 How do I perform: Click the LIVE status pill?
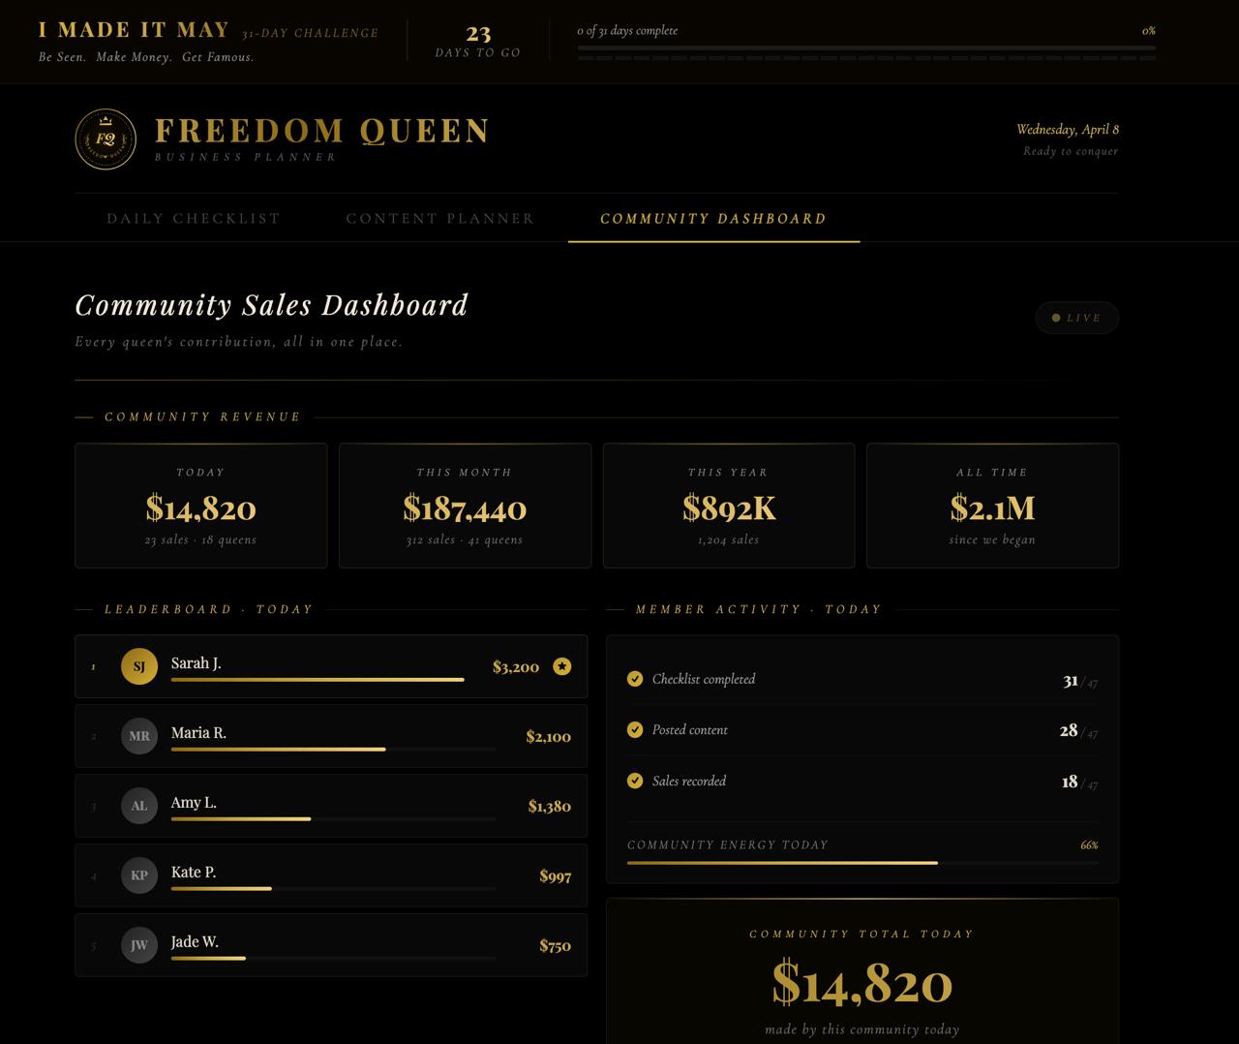pyautogui.click(x=1077, y=318)
